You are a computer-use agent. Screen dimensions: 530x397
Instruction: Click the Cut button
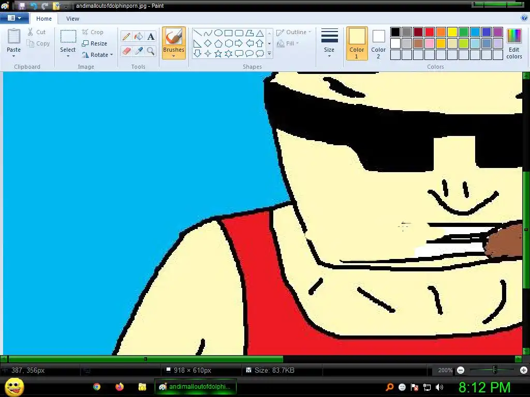pyautogui.click(x=37, y=32)
